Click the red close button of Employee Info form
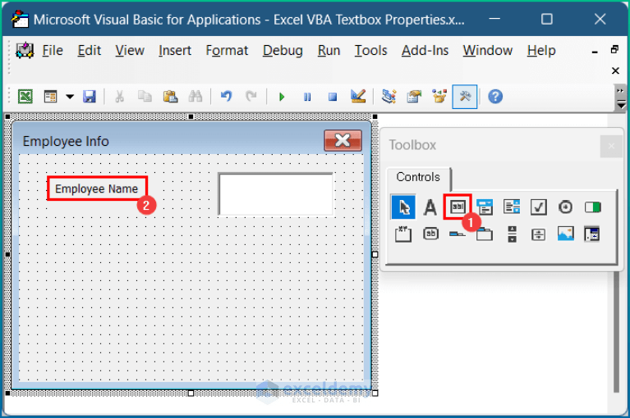Image resolution: width=630 pixels, height=418 pixels. tap(343, 140)
